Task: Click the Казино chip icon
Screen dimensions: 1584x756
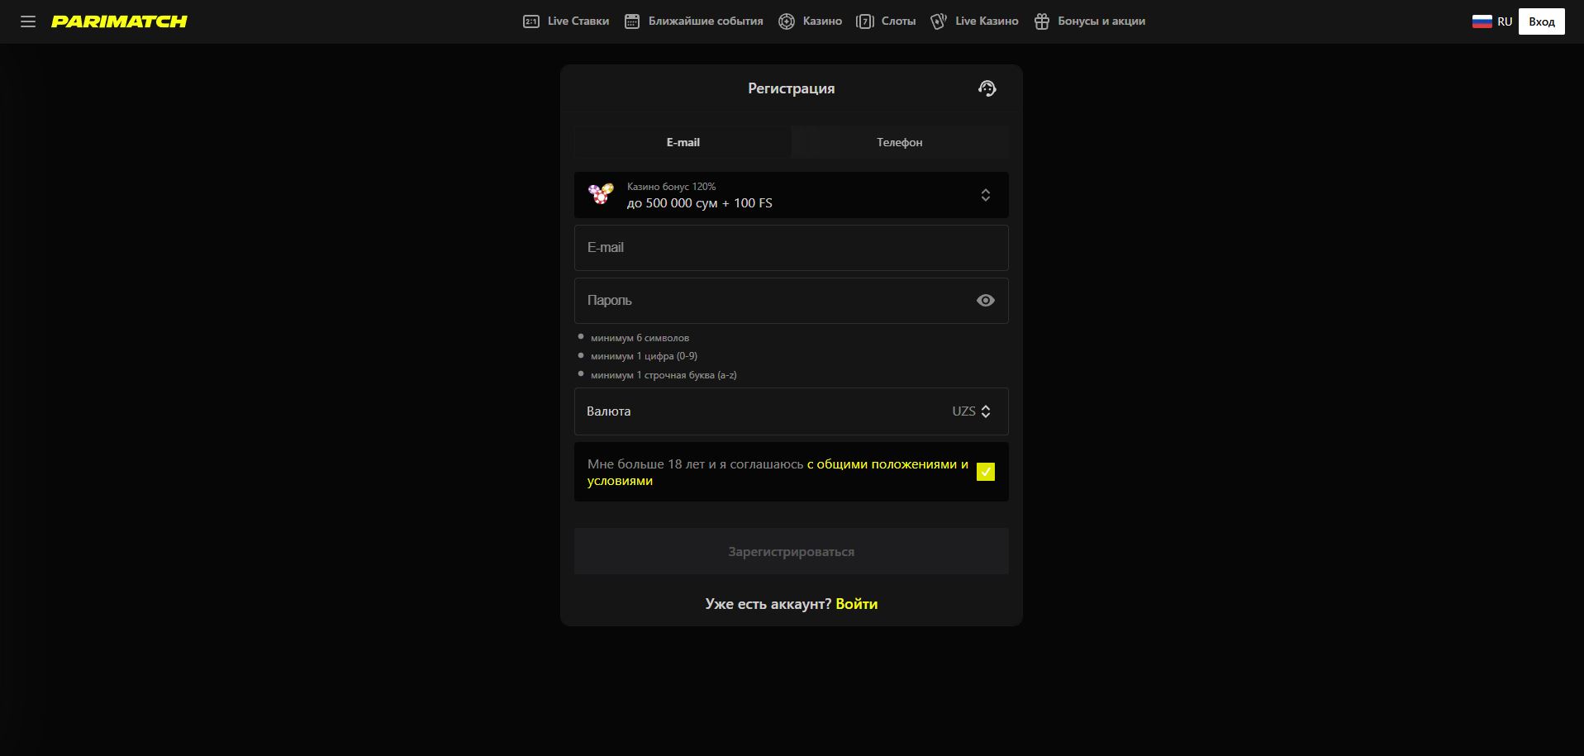Action: (x=787, y=21)
